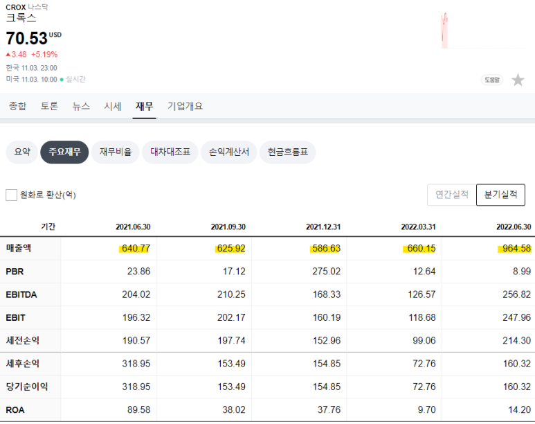Add CROX to favorites with star icon
The image size is (535, 424).
(x=518, y=80)
